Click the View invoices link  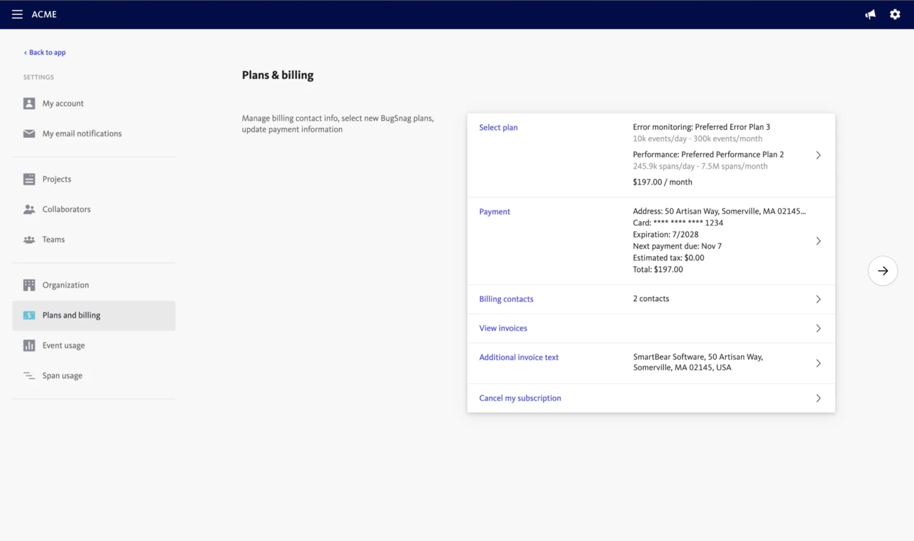(503, 329)
